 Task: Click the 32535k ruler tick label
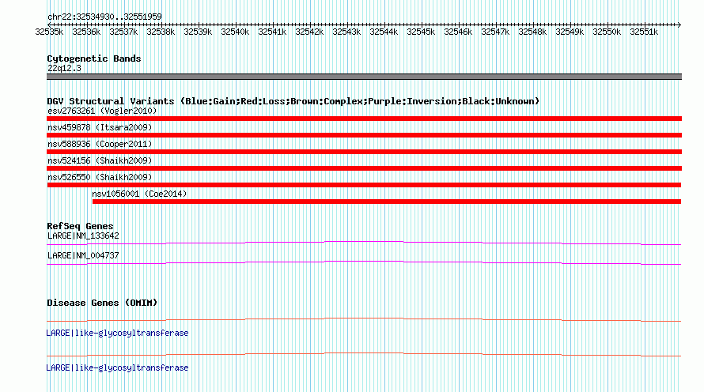[49, 32]
